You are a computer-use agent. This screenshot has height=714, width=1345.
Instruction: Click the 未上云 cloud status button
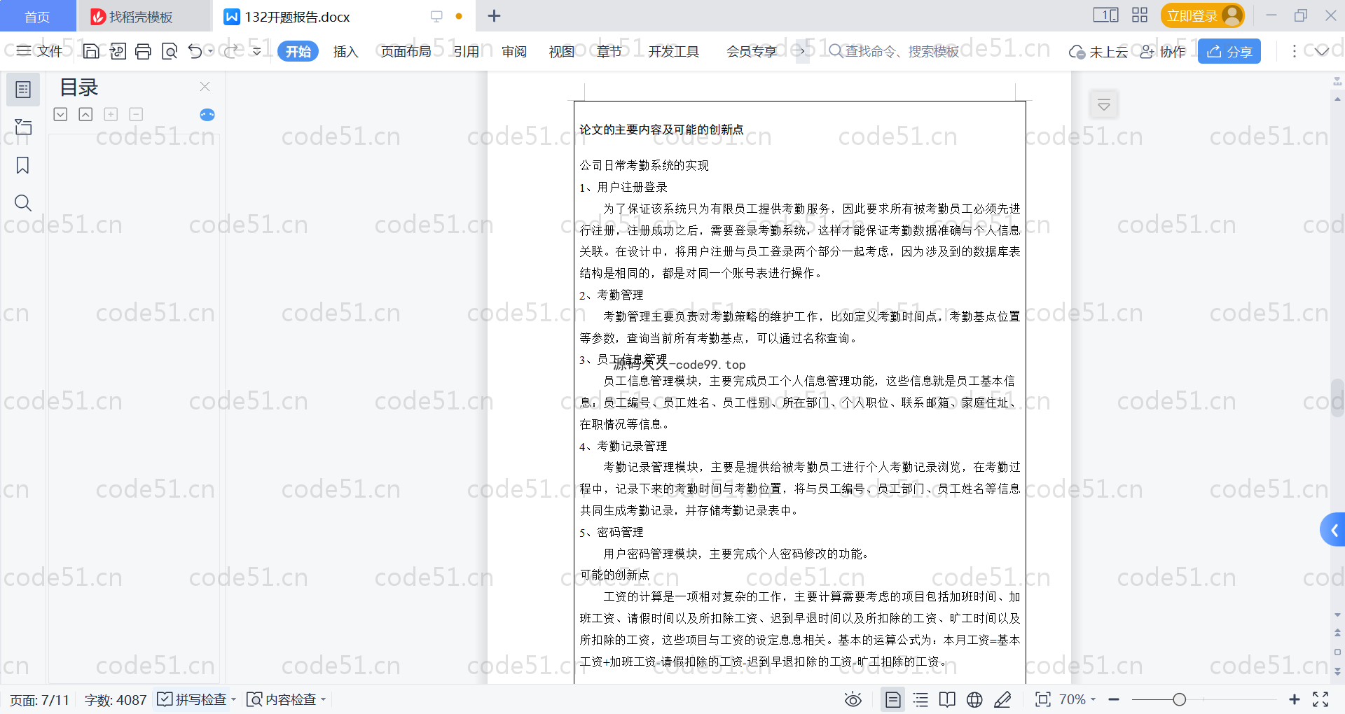(x=1098, y=52)
